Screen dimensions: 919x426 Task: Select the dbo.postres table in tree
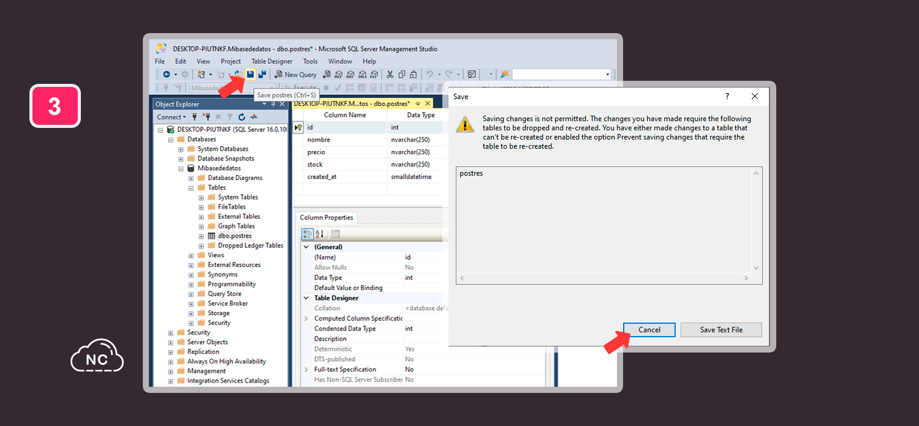235,236
